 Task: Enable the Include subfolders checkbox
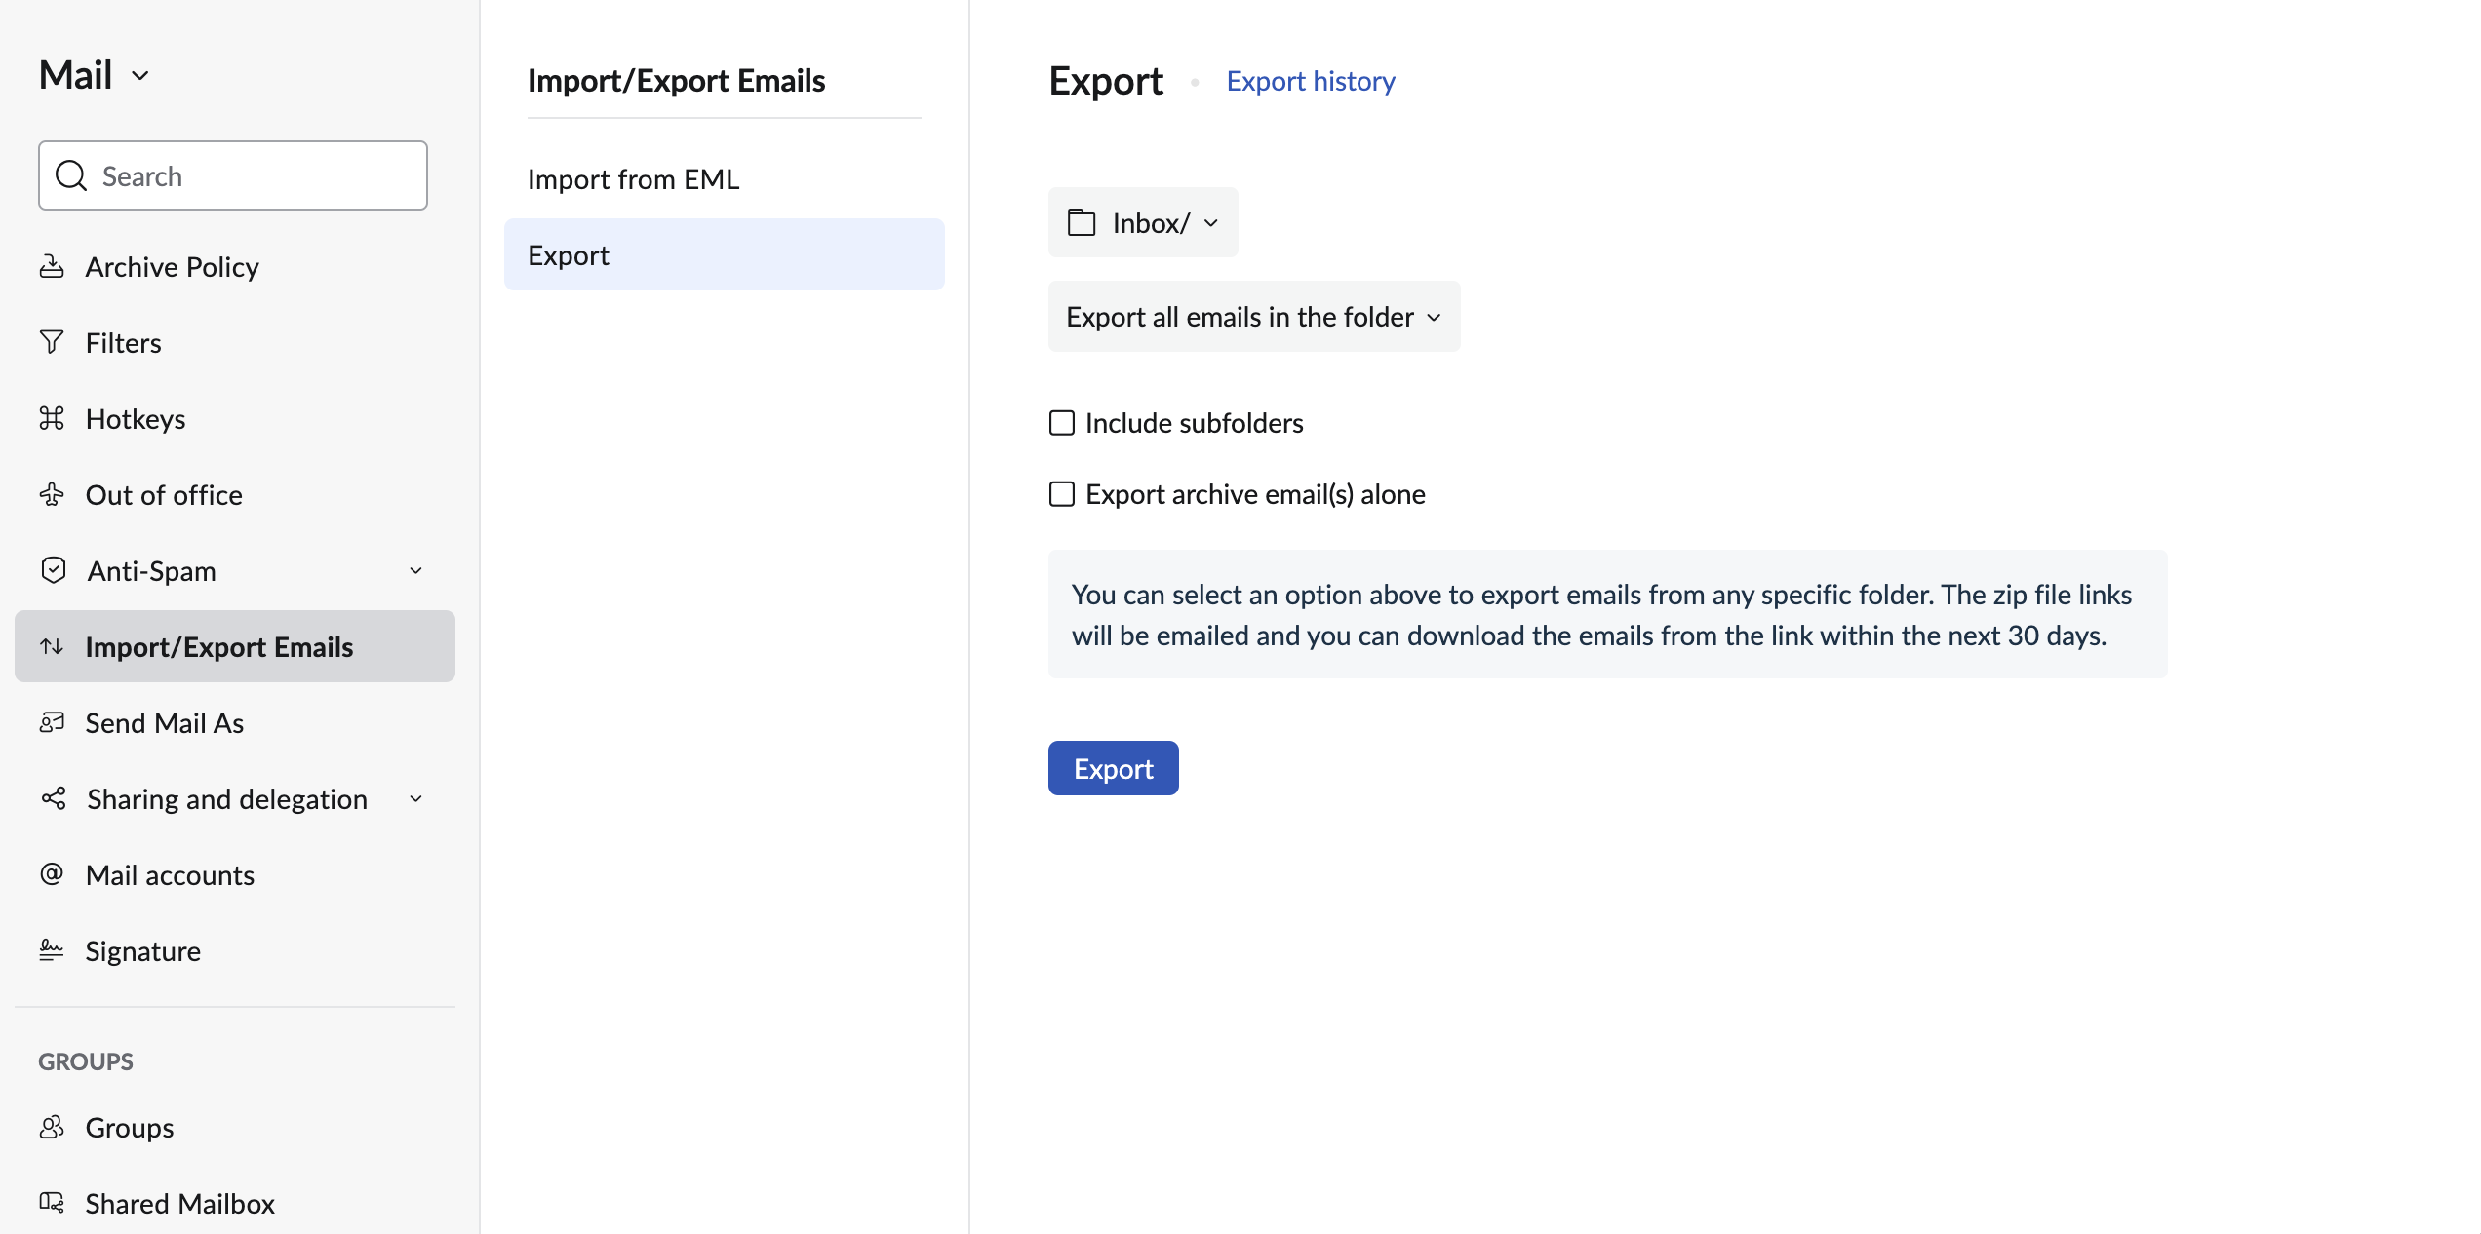tap(1061, 423)
